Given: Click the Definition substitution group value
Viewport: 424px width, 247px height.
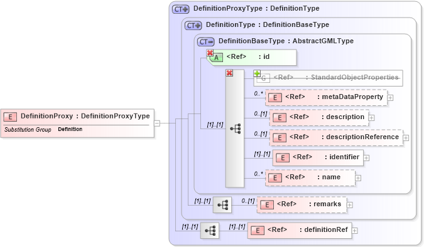Looking at the screenshot, I should tap(70, 129).
